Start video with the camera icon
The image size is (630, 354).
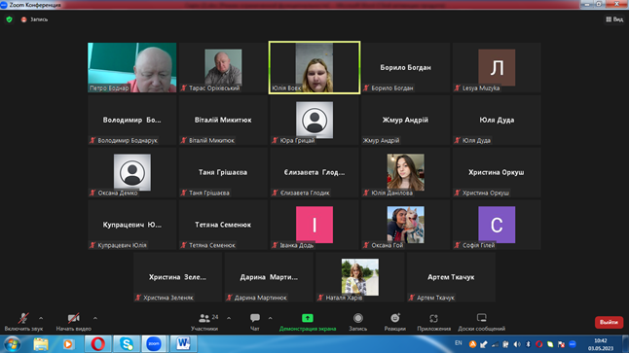pyautogui.click(x=73, y=318)
